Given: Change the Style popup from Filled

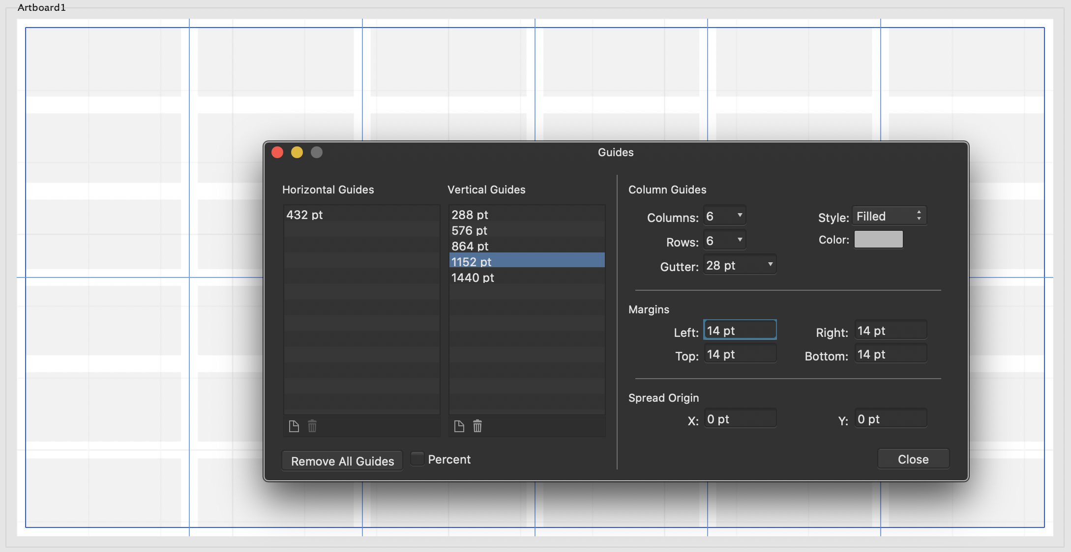Looking at the screenshot, I should (889, 216).
